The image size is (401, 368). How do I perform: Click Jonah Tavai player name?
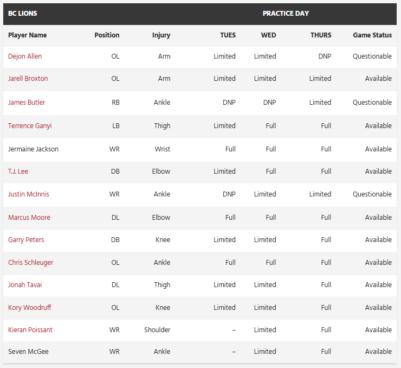pyautogui.click(x=25, y=285)
